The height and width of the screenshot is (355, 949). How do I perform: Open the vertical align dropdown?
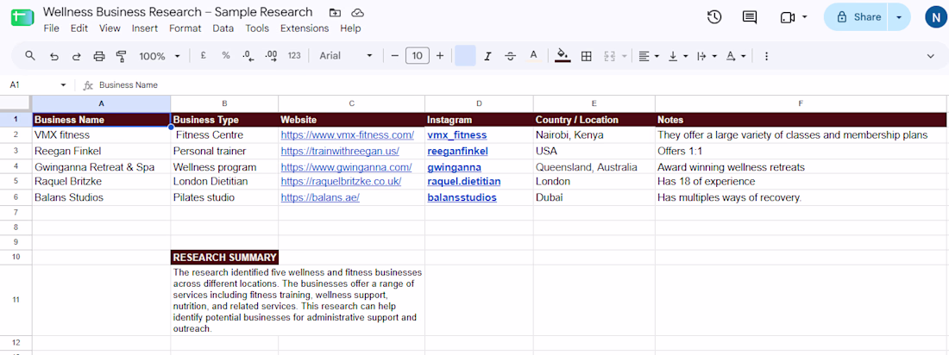[678, 56]
